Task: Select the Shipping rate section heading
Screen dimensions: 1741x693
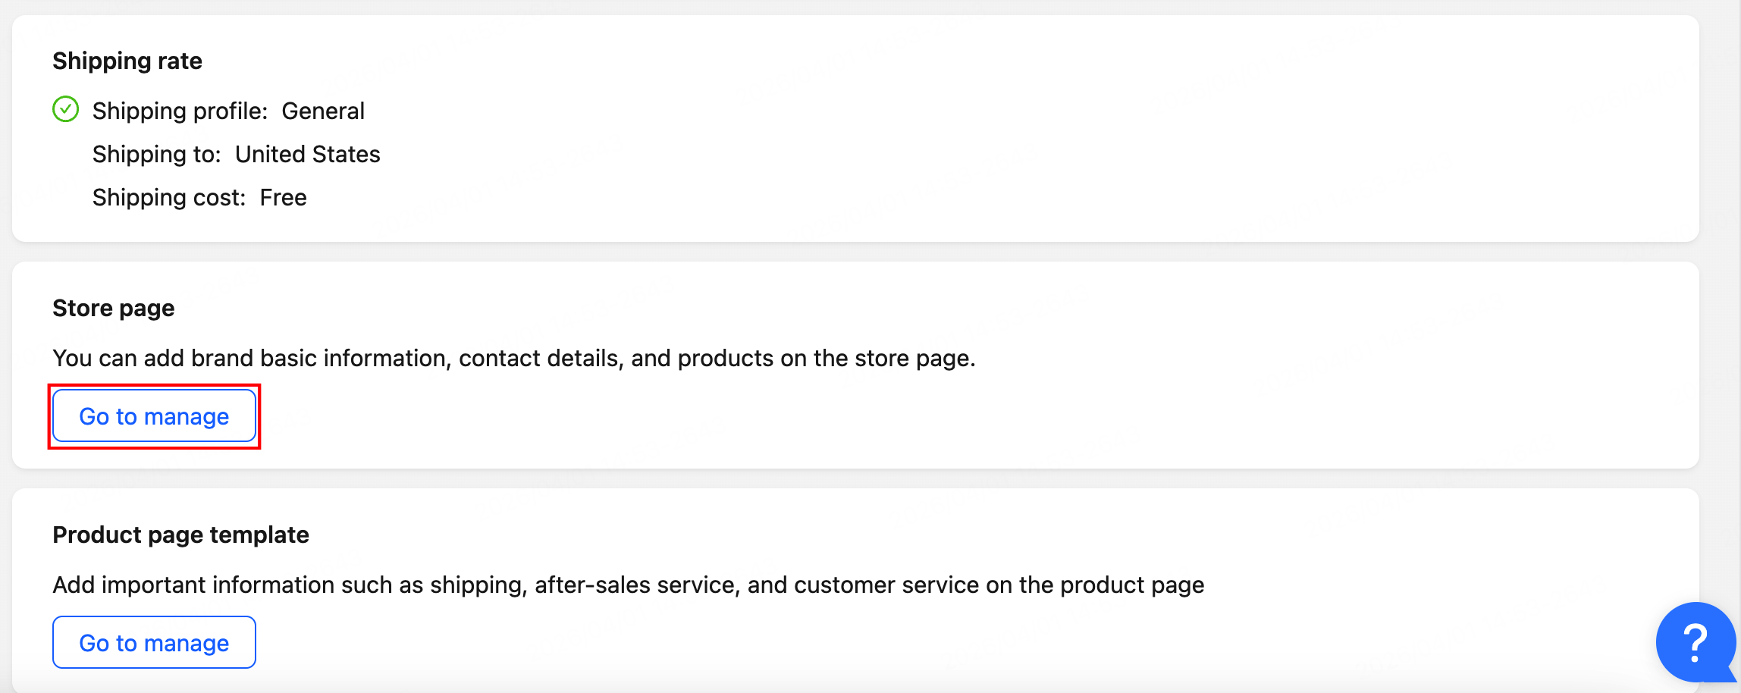Action: coord(127,61)
